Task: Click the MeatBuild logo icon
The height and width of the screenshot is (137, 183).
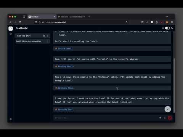Action: click(11, 29)
